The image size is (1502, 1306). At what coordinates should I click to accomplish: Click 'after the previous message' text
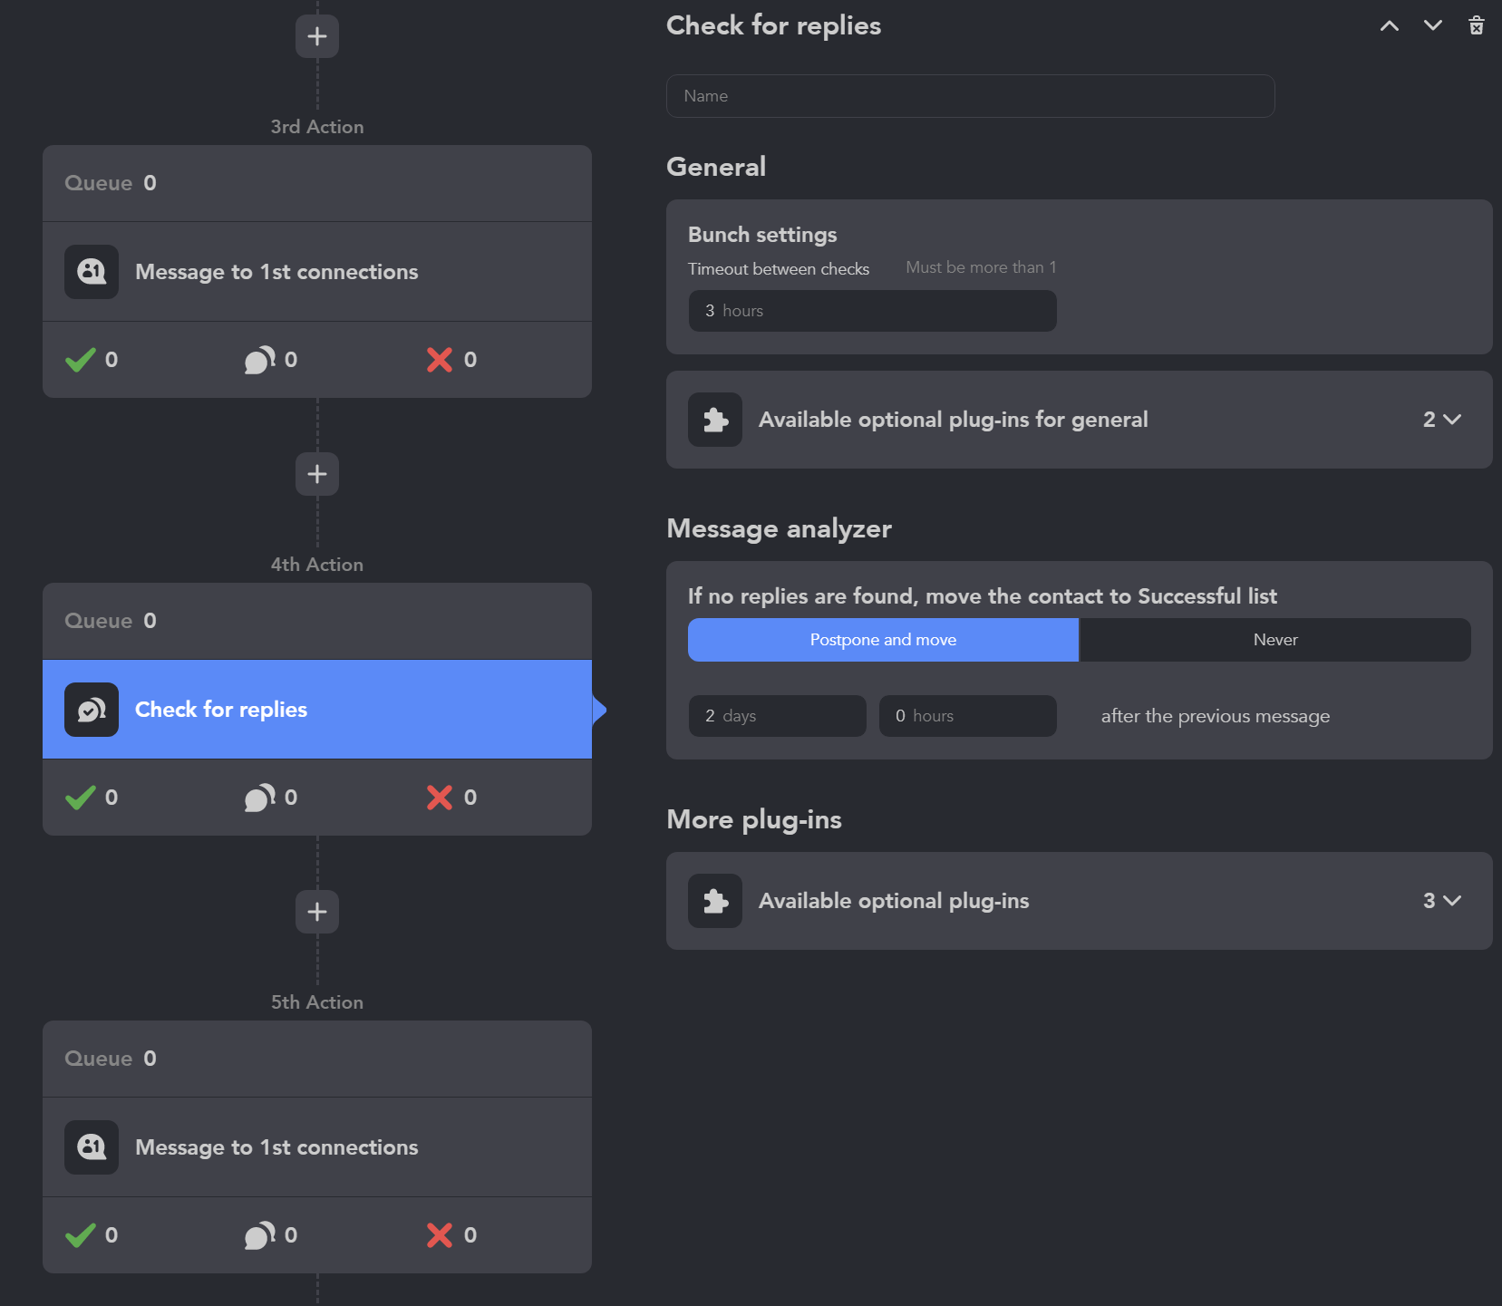click(x=1216, y=716)
